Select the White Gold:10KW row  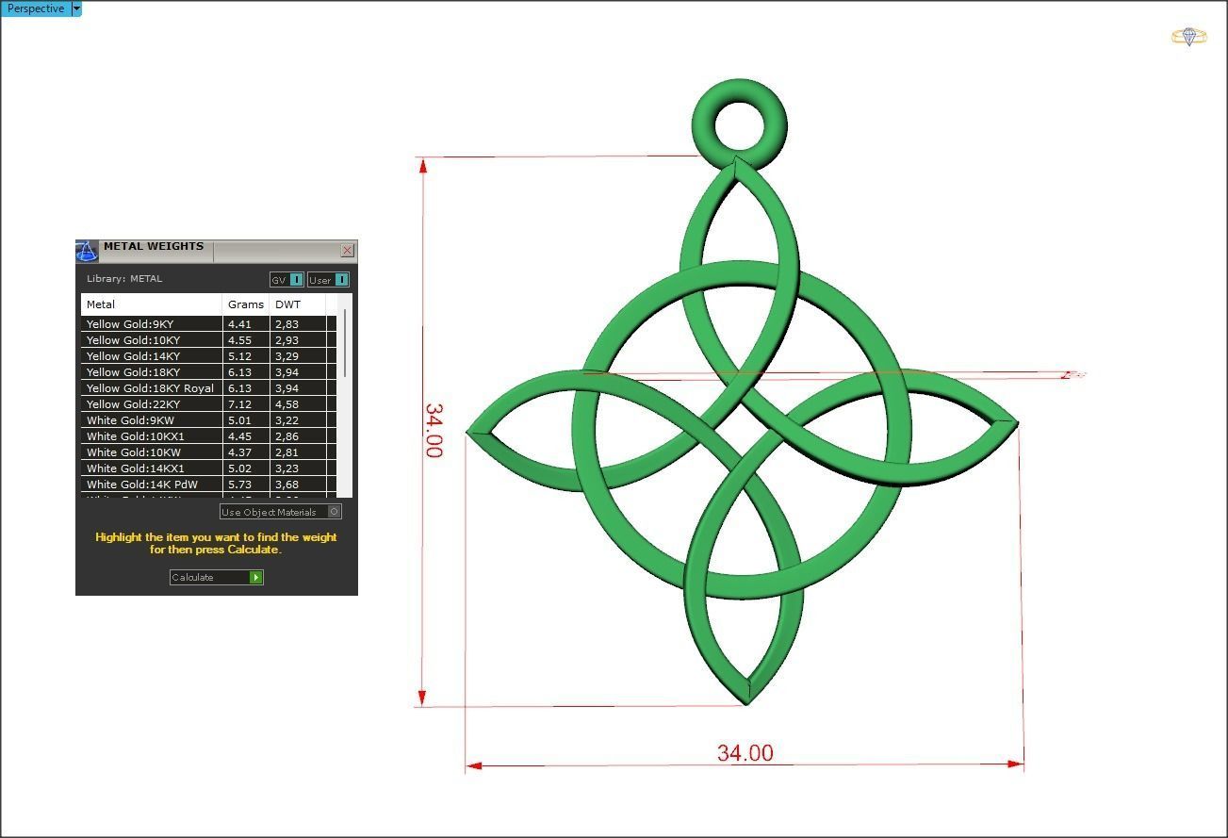pyautogui.click(x=208, y=452)
